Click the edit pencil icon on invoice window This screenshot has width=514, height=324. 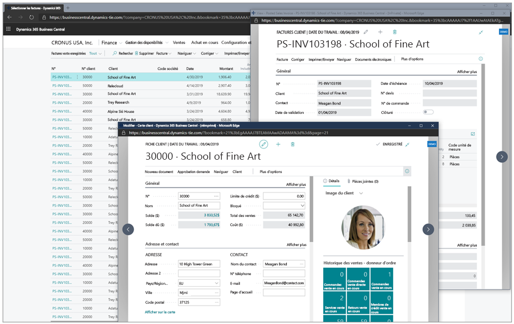click(x=366, y=32)
